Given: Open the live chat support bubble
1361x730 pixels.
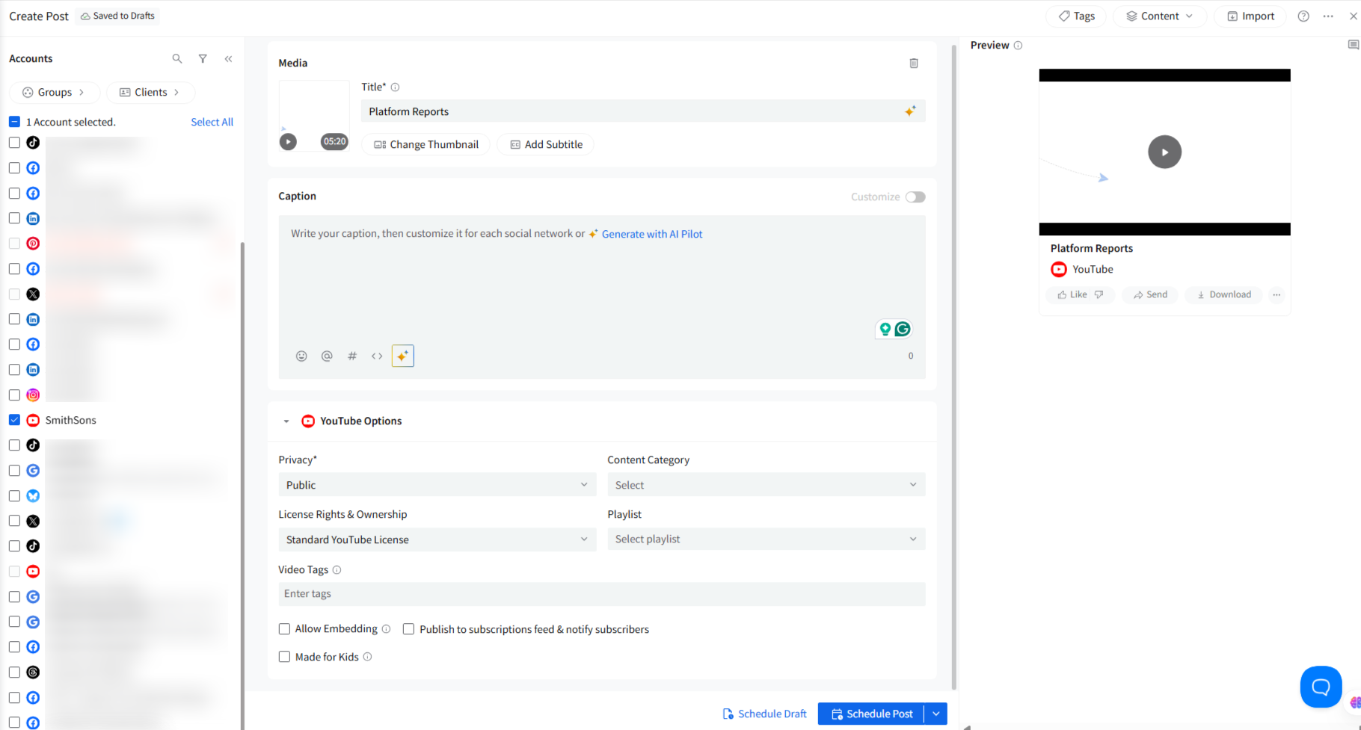Looking at the screenshot, I should [1321, 687].
